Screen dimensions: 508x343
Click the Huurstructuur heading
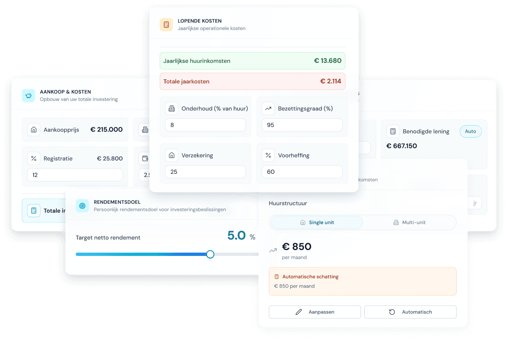288,203
